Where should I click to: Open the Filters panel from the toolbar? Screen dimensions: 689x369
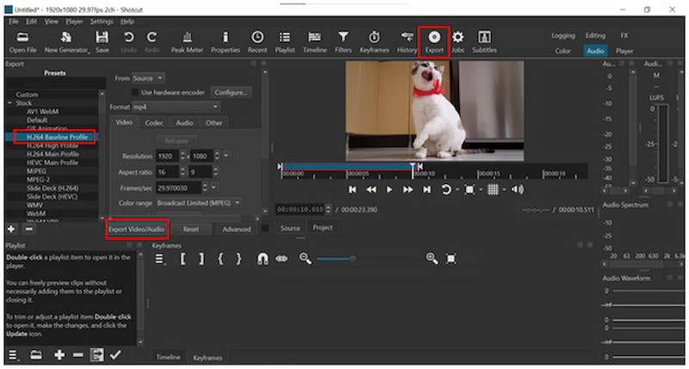point(343,41)
